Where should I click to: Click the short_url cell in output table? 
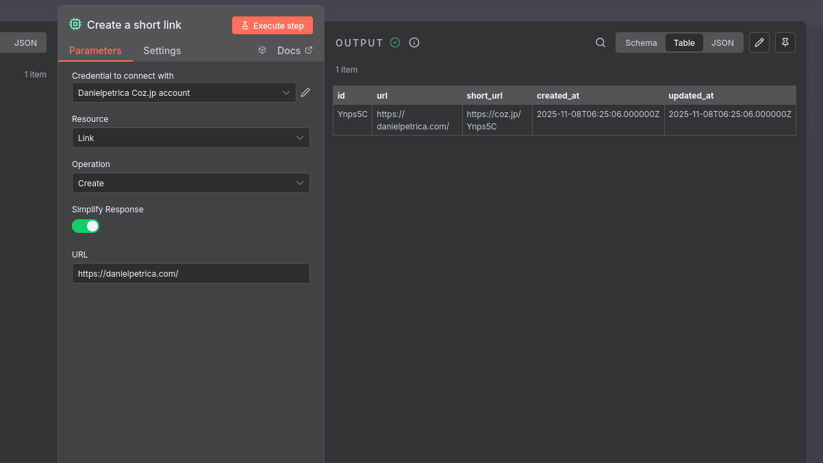[494, 120]
